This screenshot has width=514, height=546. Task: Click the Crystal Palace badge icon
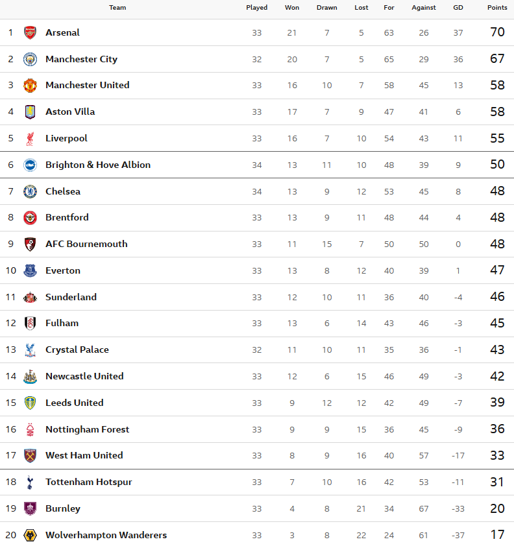[30, 350]
